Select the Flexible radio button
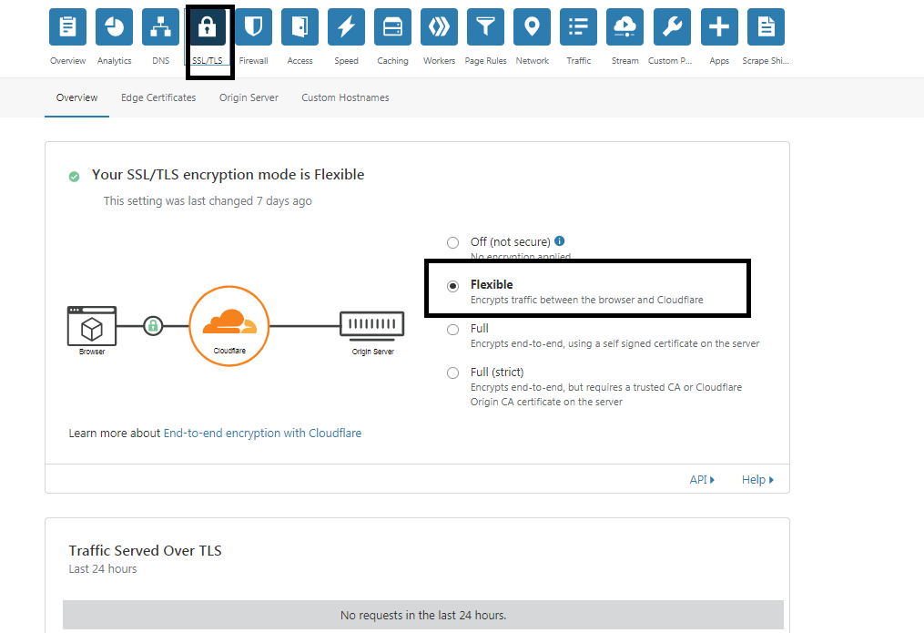 [452, 286]
